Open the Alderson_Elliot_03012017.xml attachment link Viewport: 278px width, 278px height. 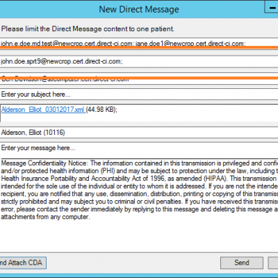click(43, 109)
